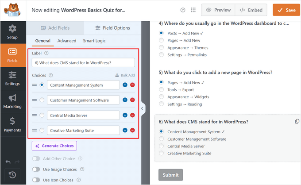Screen dimensions: 301x185
Task: Click the Submit button in form preview
Action: (x=170, y=175)
